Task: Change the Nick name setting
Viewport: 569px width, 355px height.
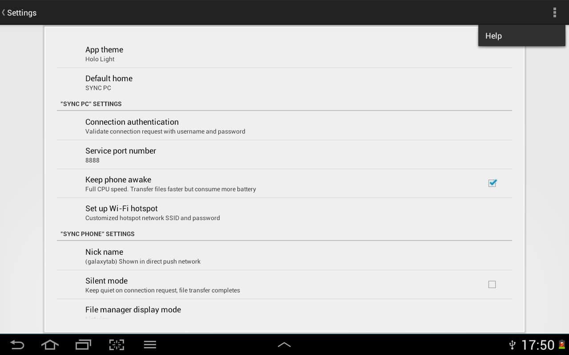Action: click(284, 256)
